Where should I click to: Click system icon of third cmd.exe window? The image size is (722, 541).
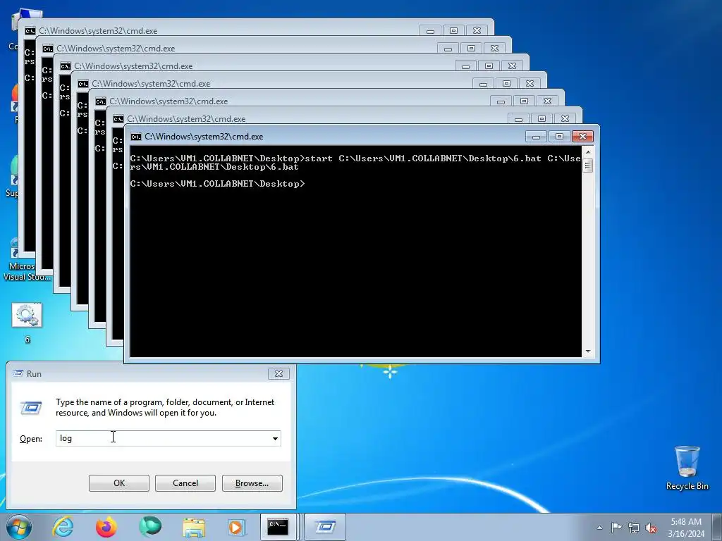pos(66,66)
